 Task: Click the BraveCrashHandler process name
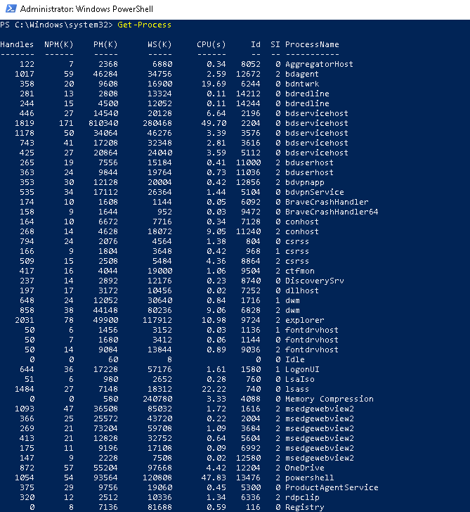[x=327, y=202]
